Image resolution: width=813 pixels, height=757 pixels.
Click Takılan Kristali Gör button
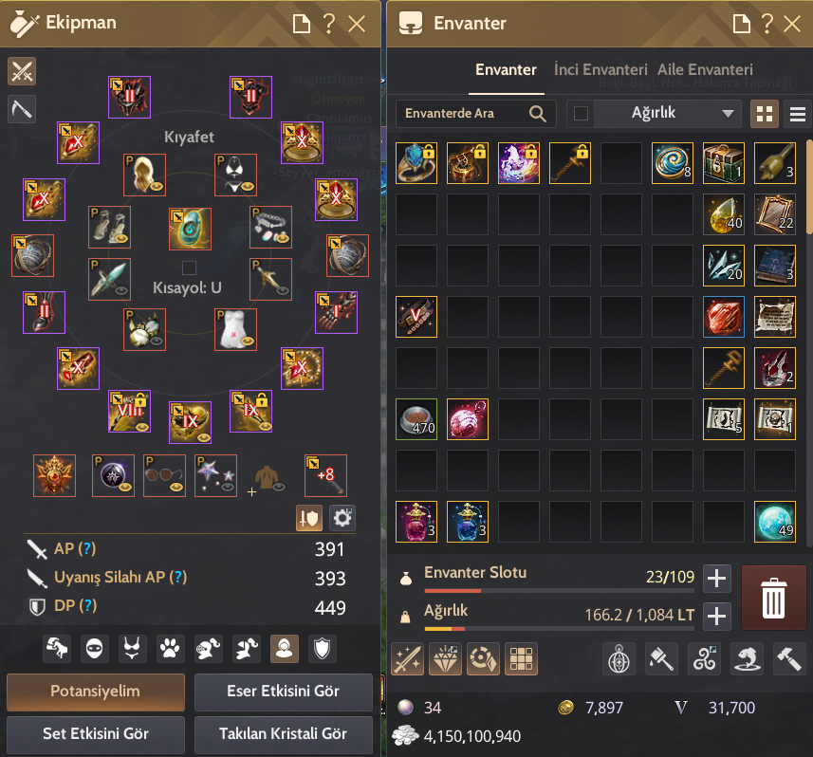pos(283,733)
